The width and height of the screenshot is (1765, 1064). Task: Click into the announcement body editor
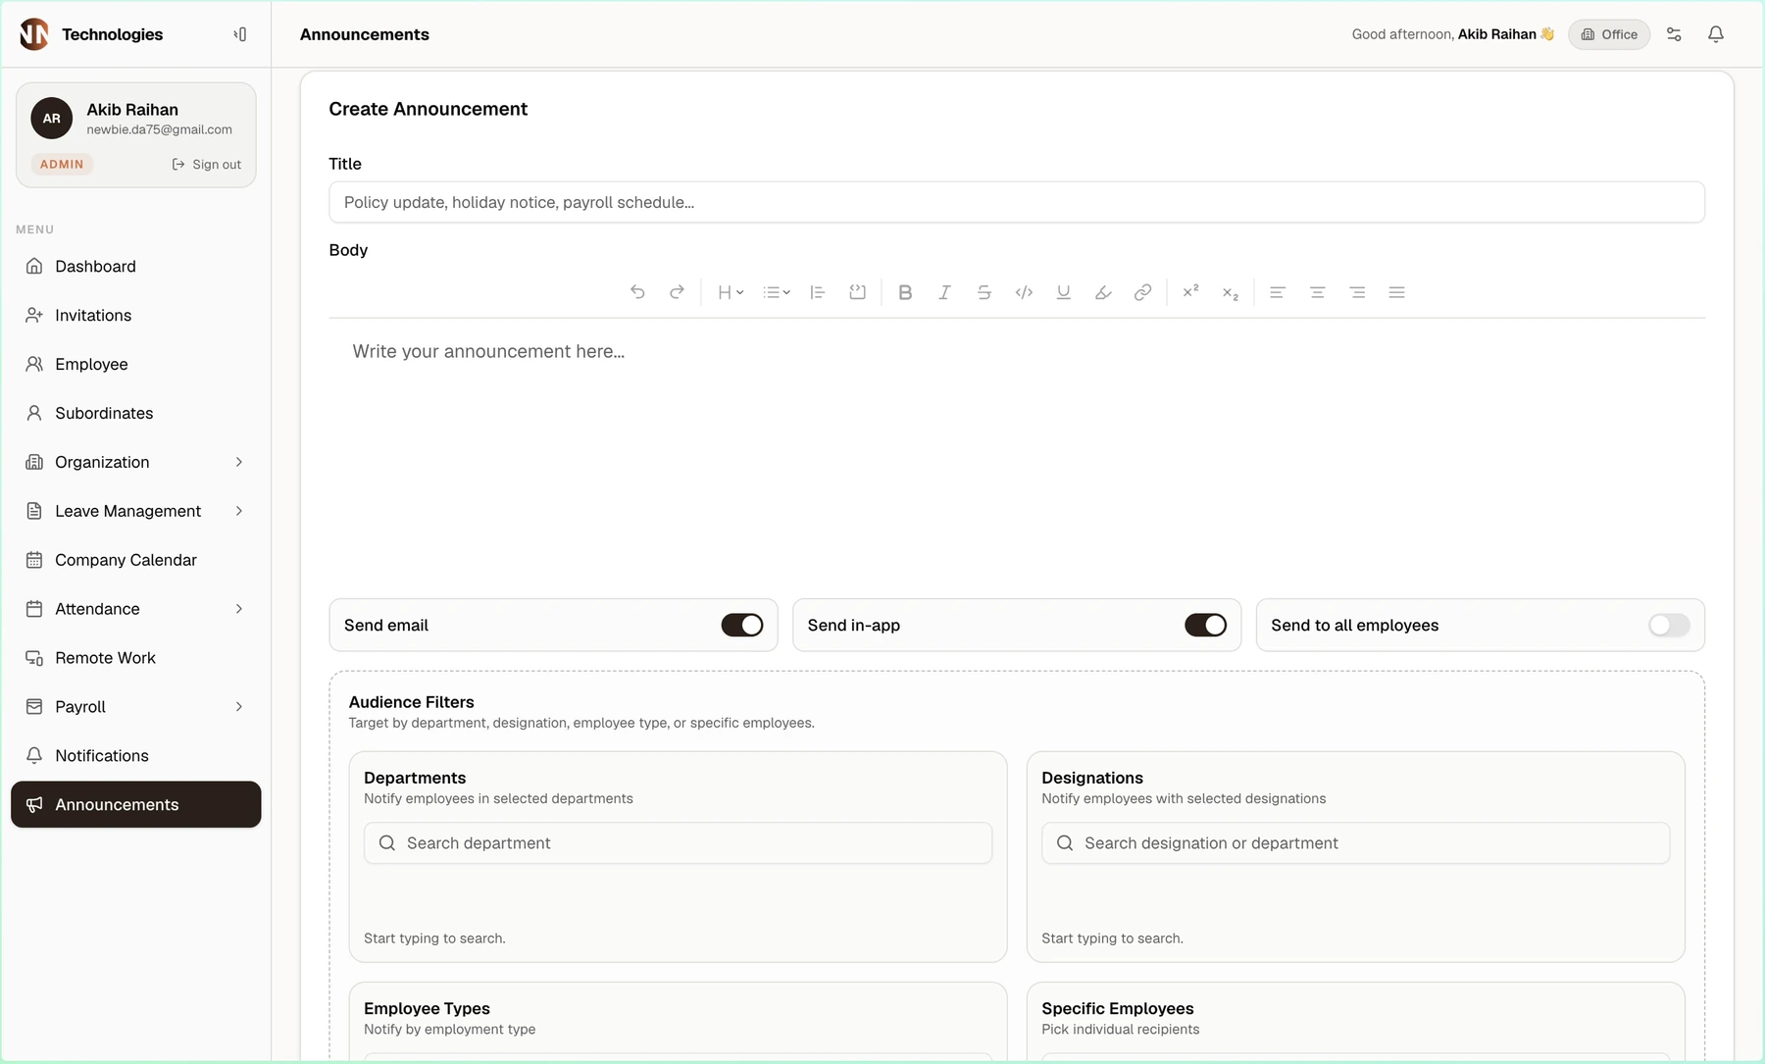point(1017,451)
